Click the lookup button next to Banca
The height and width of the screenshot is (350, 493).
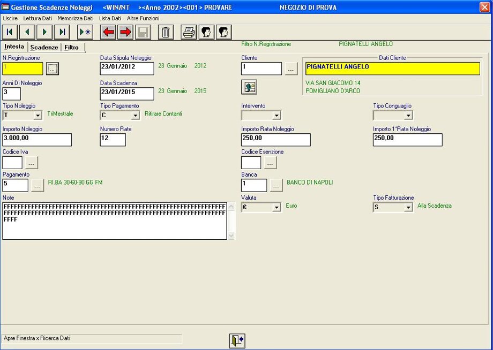point(276,185)
